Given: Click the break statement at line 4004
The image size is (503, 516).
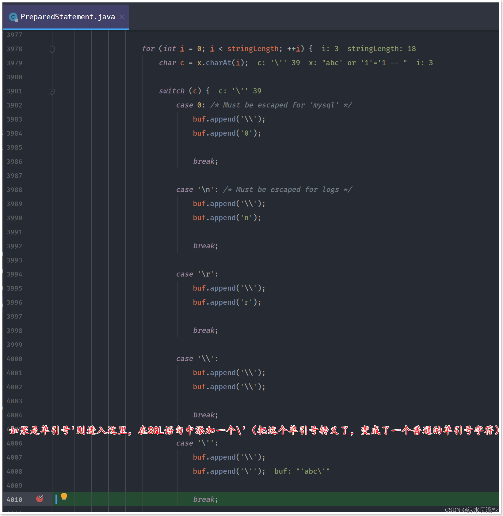Looking at the screenshot, I should (x=205, y=415).
